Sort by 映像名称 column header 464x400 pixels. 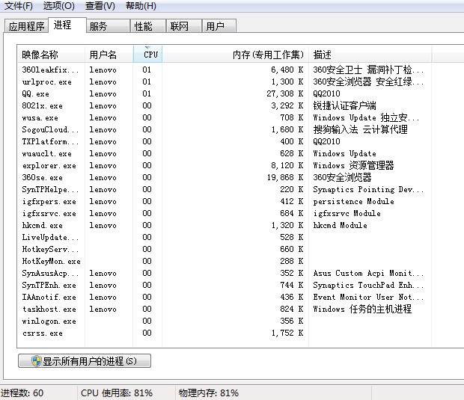click(51, 55)
